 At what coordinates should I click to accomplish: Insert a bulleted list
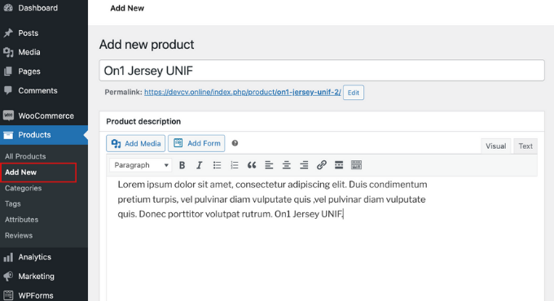[217, 165]
